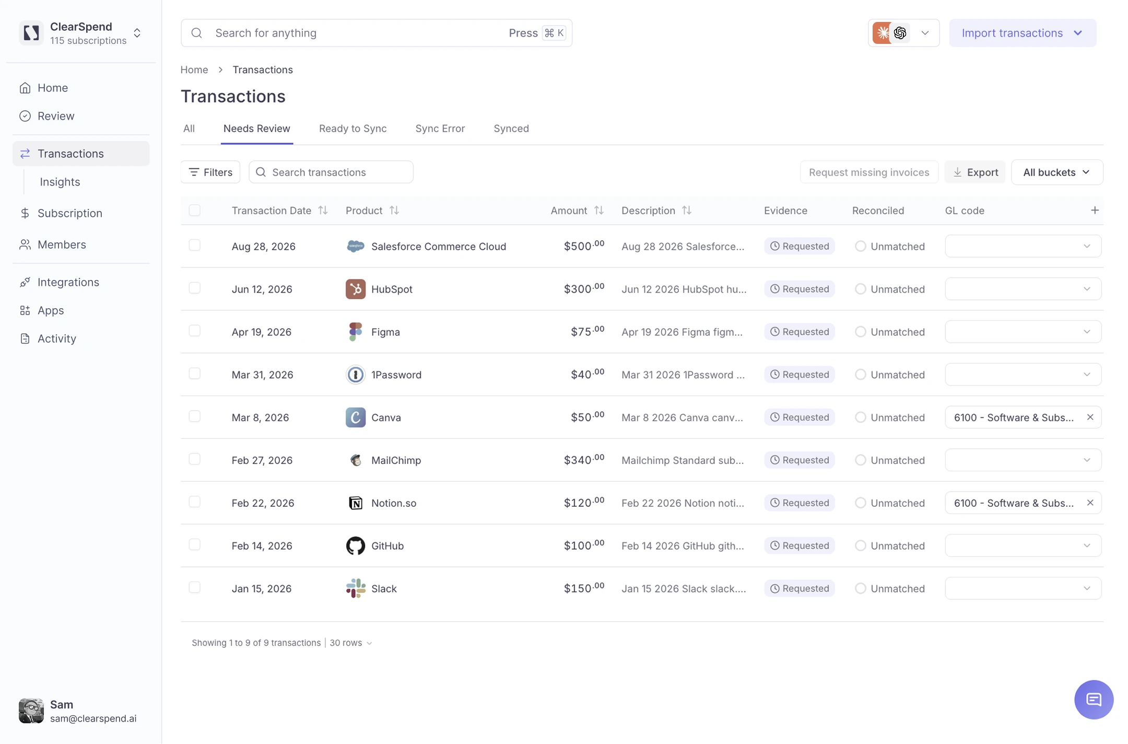The height and width of the screenshot is (744, 1128).
Task: Open the chat support bubble
Action: (1094, 700)
